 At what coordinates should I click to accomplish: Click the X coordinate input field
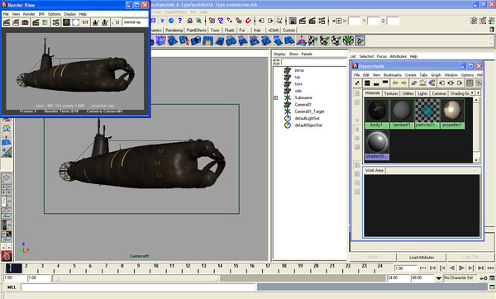pyautogui.click(x=355, y=21)
